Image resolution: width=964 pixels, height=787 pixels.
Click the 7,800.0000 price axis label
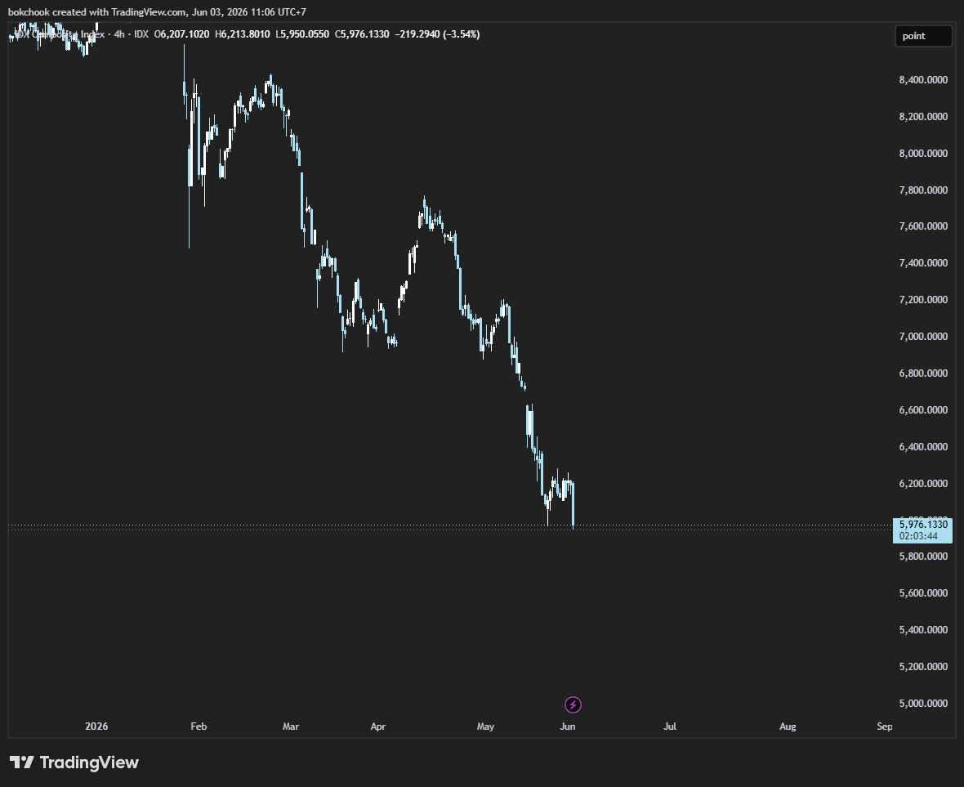pyautogui.click(x=923, y=190)
